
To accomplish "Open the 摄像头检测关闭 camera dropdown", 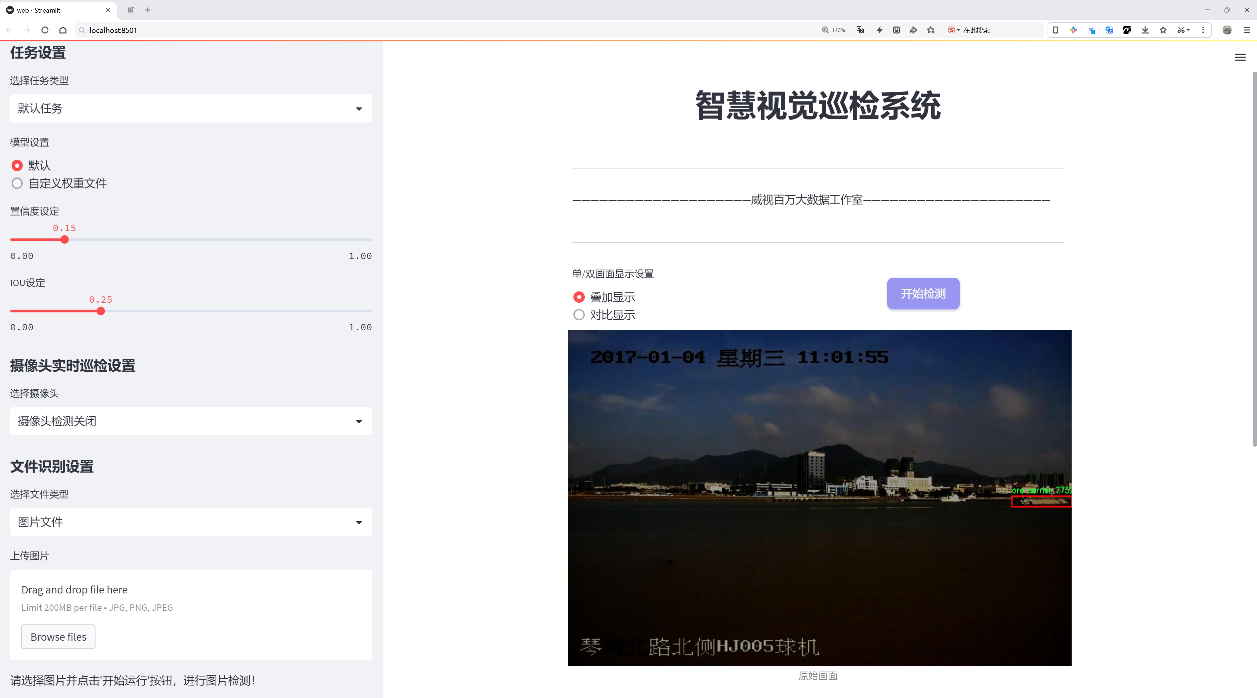I will pyautogui.click(x=191, y=421).
